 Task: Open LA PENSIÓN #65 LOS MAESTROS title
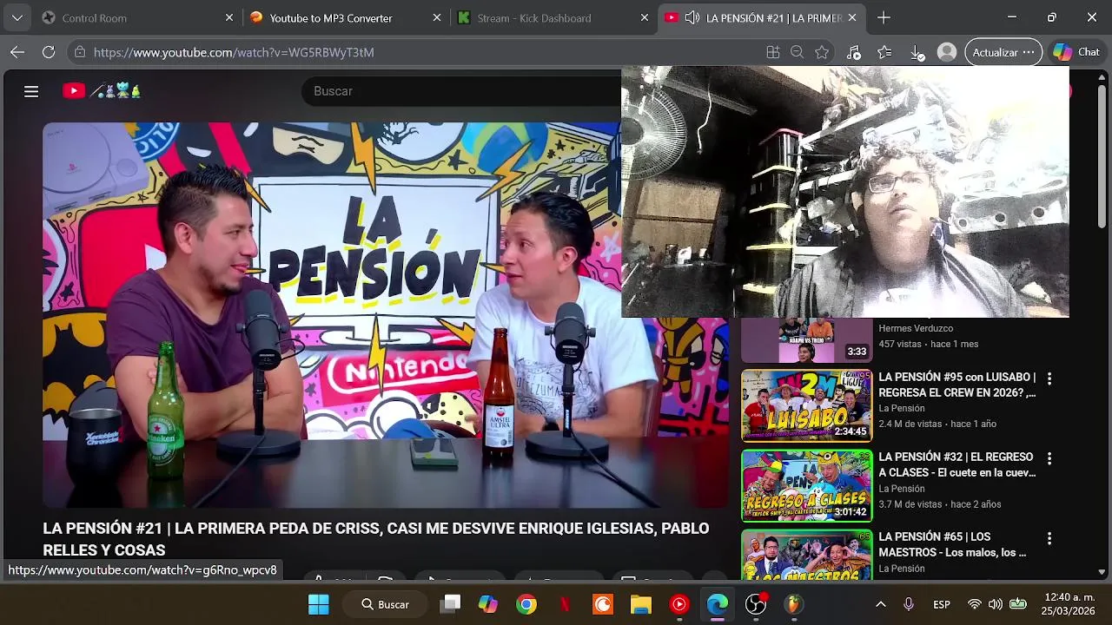click(x=953, y=544)
